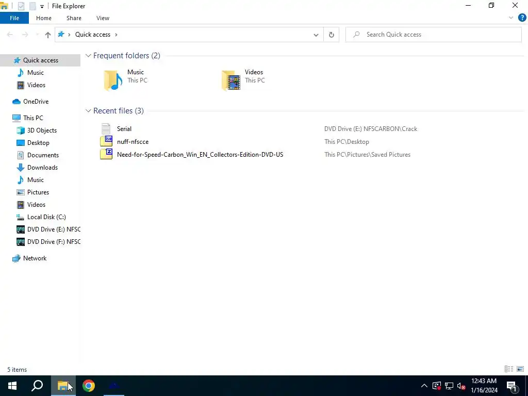Open the View ribbon tab
Viewport: 528px width, 396px height.
[x=103, y=18]
